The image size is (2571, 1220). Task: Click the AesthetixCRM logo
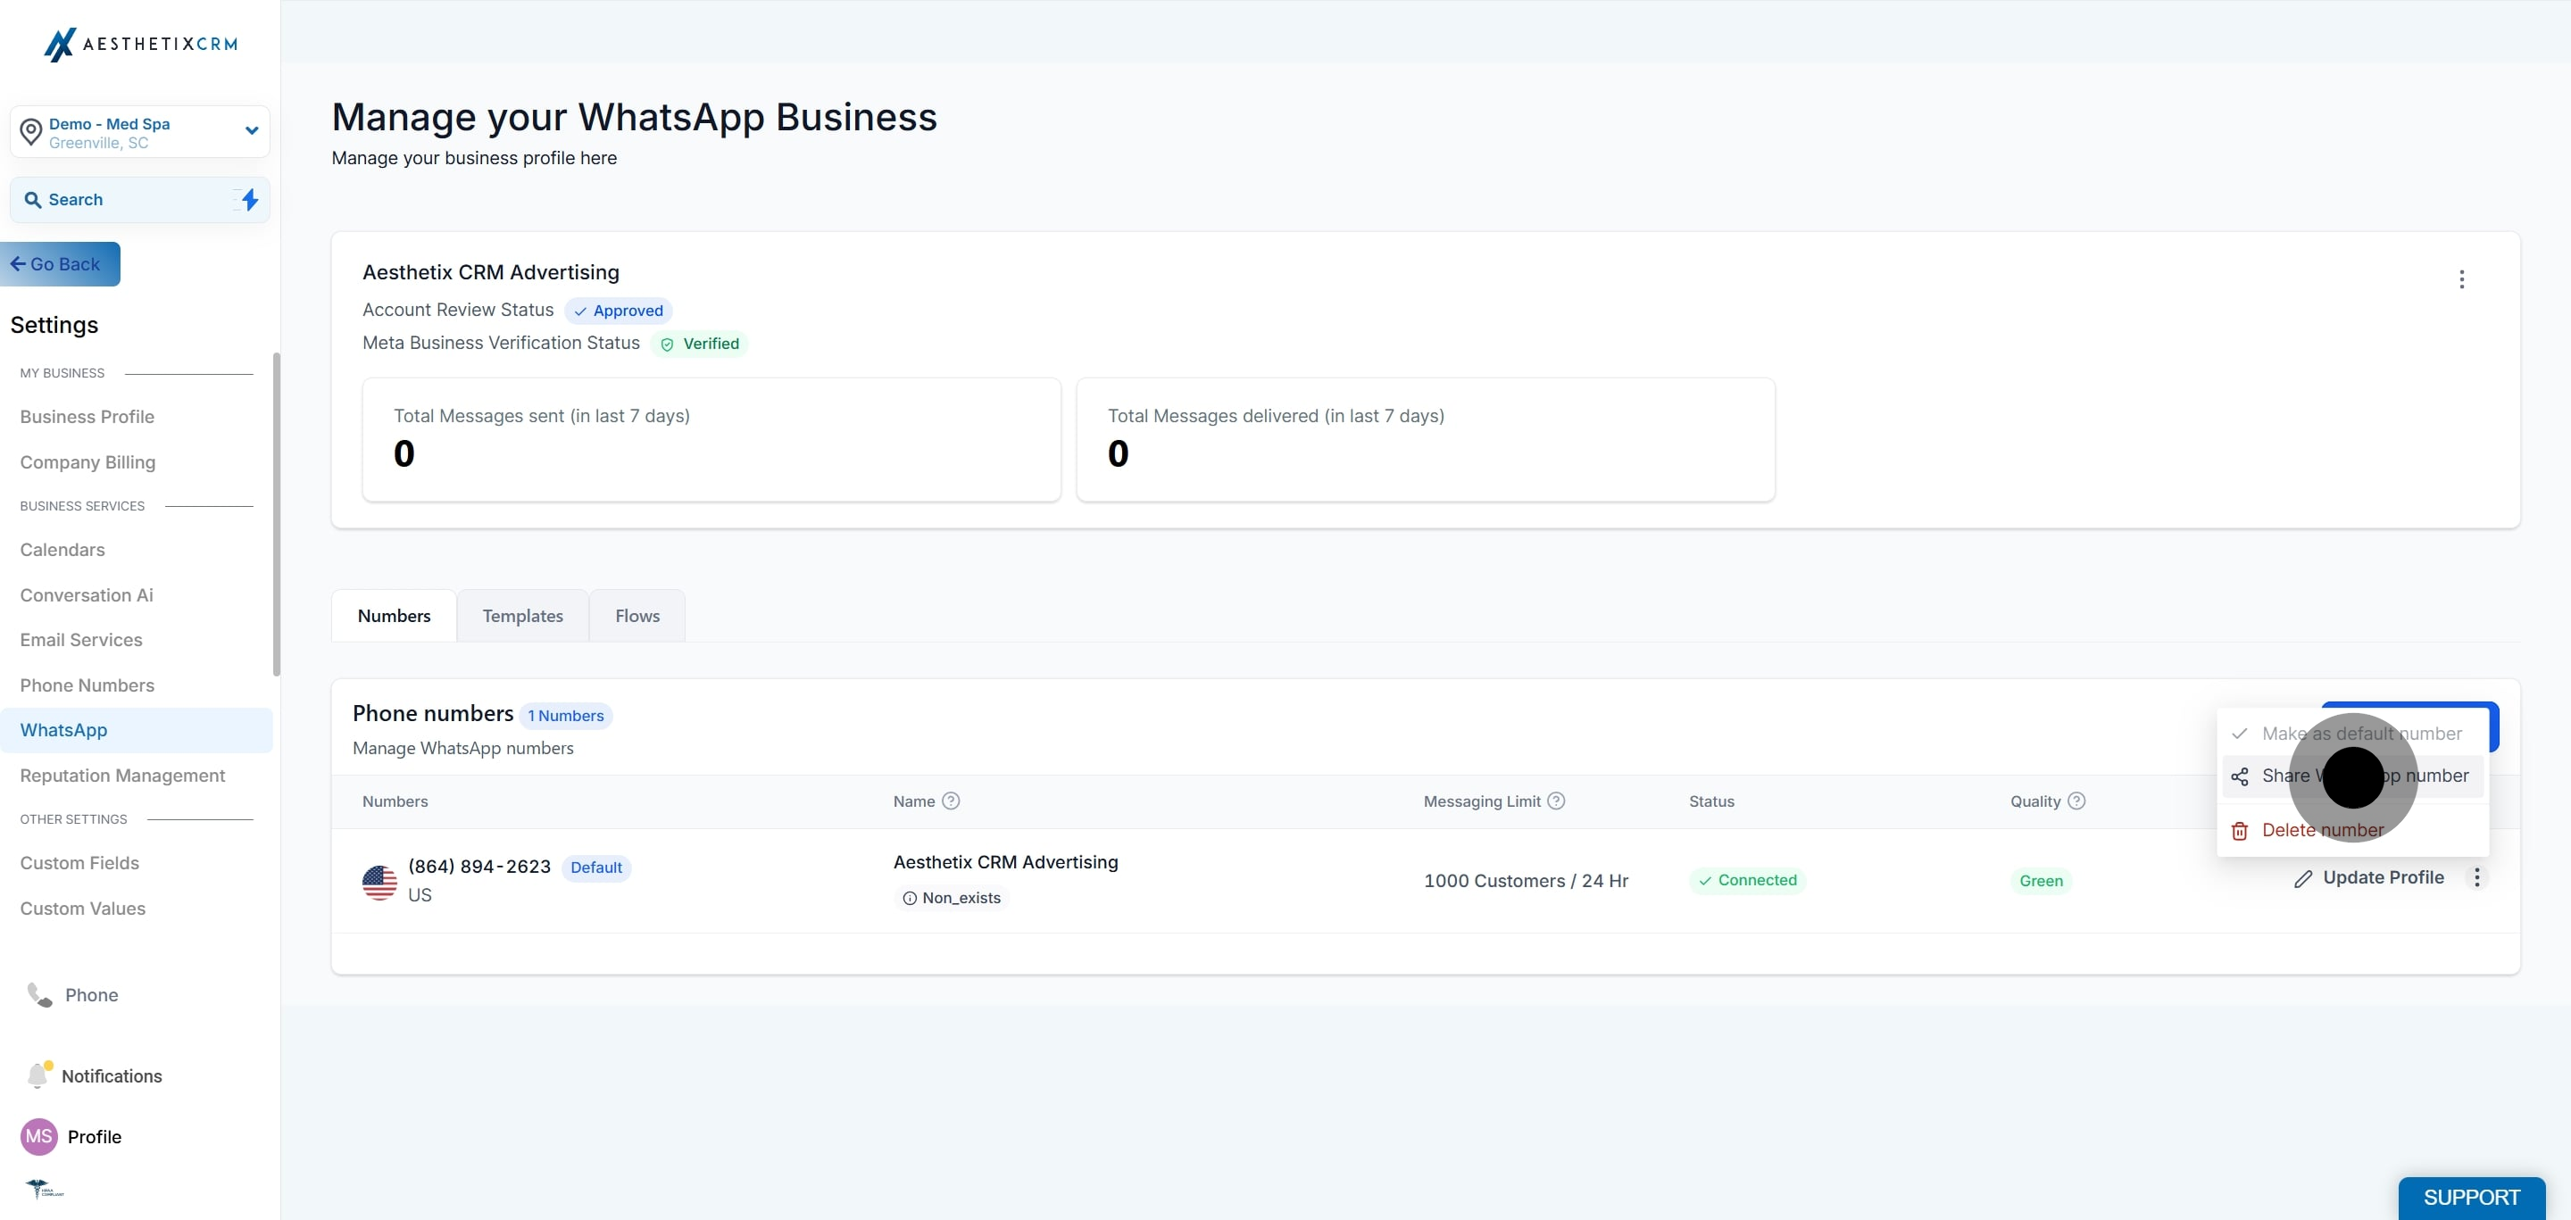[x=140, y=44]
